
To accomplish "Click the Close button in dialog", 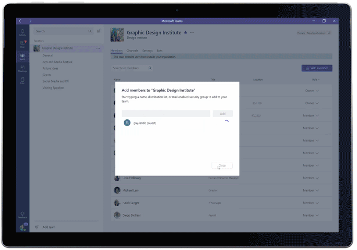I will click(x=222, y=166).
